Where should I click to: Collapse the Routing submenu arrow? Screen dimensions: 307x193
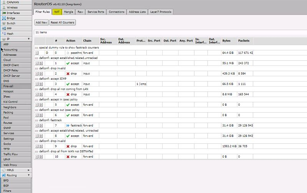pyautogui.click(x=28, y=175)
